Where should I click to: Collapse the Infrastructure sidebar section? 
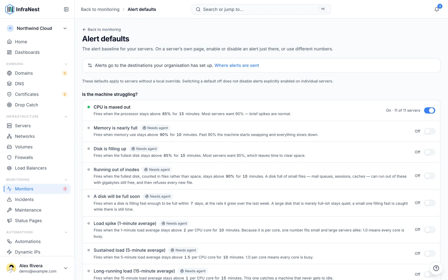(66, 117)
